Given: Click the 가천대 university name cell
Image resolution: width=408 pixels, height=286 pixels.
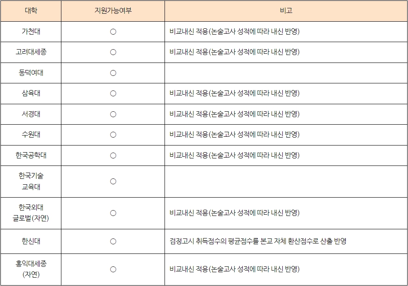Looking at the screenshot, I should pos(31,32).
